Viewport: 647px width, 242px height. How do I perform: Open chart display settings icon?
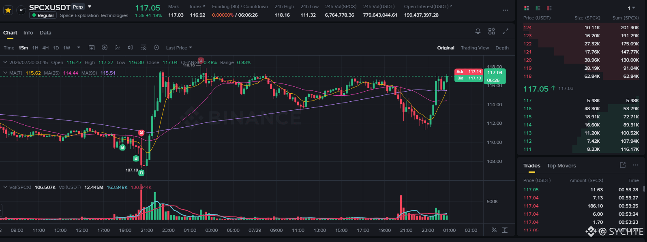point(144,47)
